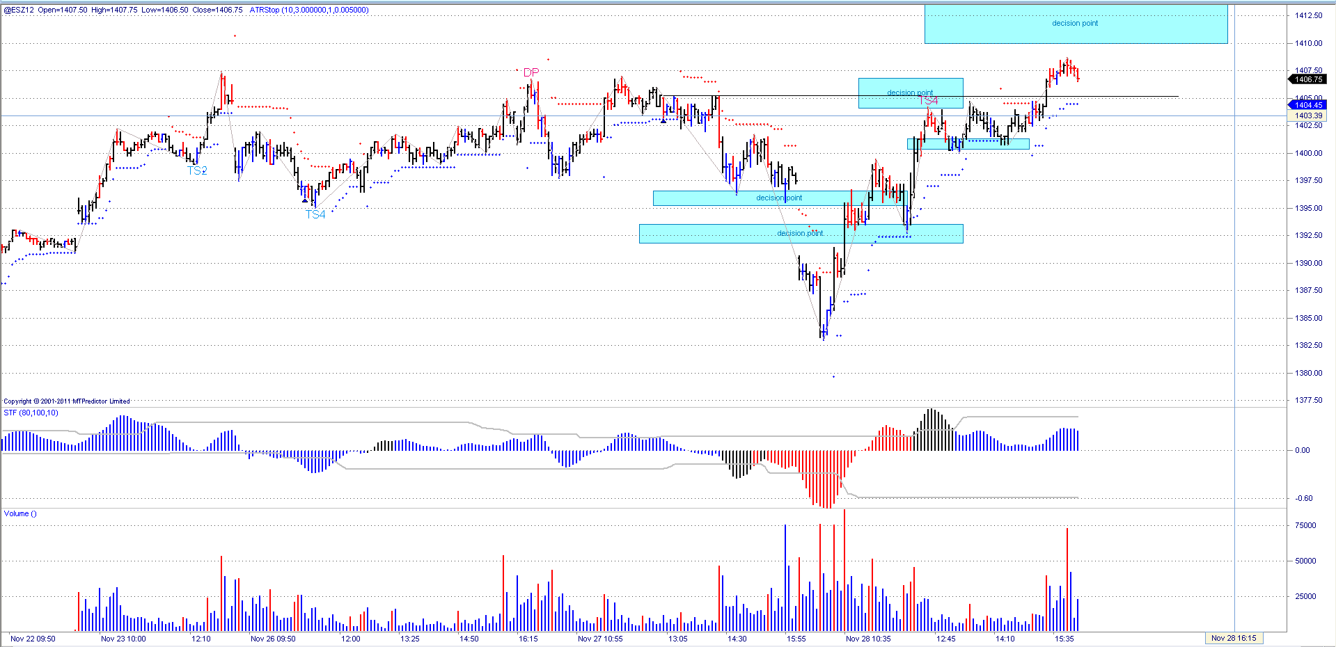Click the 12:45 time axis label
Screen dimensions: 1336x647
[946, 639]
